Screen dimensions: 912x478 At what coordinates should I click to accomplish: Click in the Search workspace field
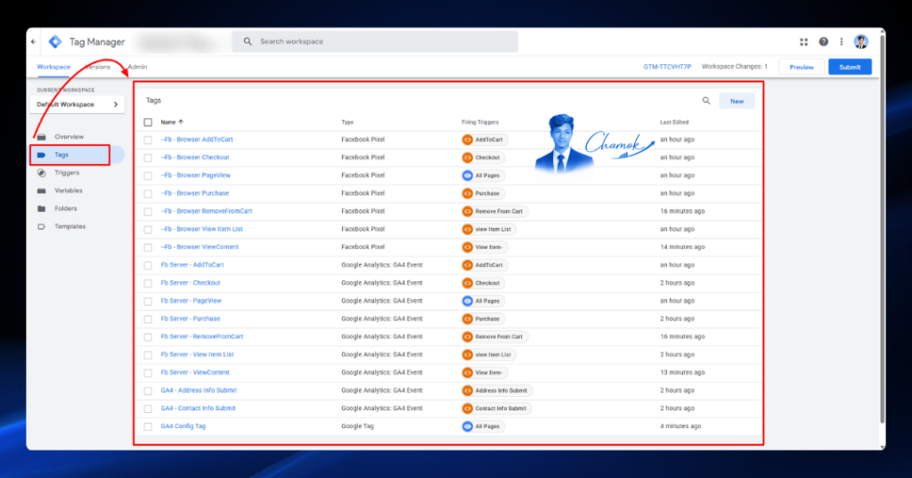(x=375, y=42)
